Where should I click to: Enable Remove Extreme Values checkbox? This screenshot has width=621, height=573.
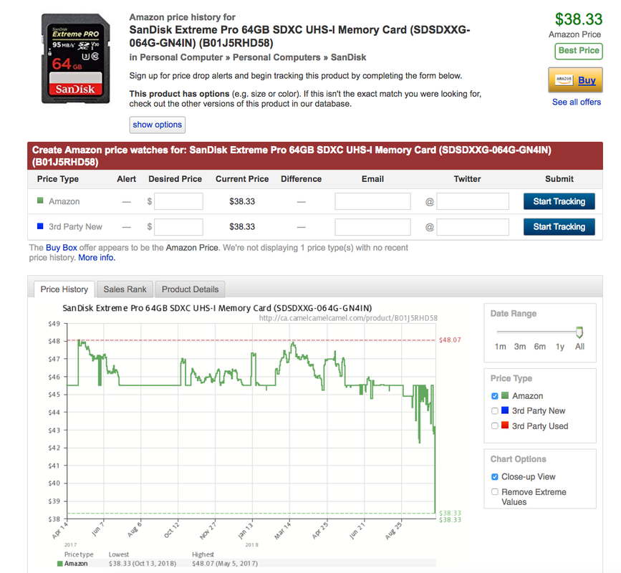click(495, 492)
